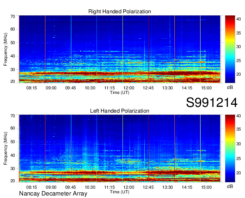Screen dimensions: 245x198
Task: Click the 11:15 time tick on the Right Handed plot
Action: coord(110,88)
